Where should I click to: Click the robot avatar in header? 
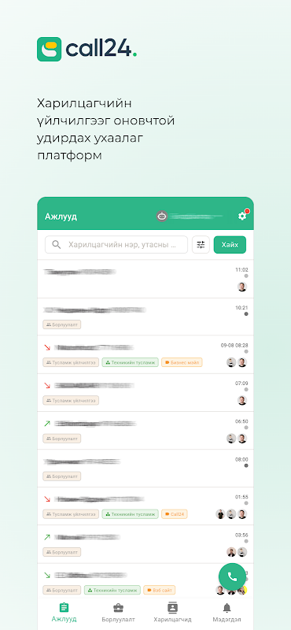pyautogui.click(x=162, y=216)
